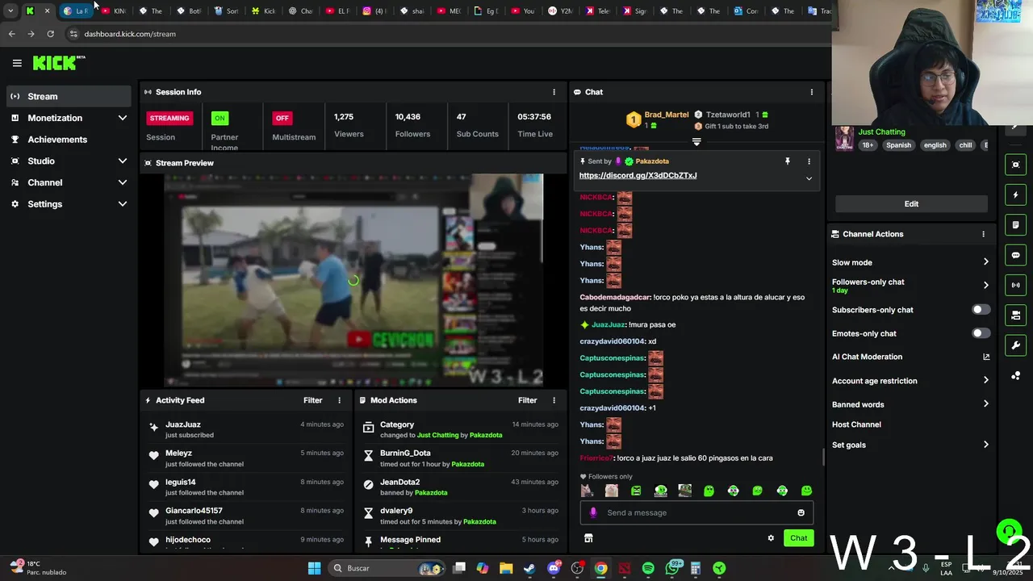1033x581 pixels.
Task: Open Activity Feed three-dot menu
Action: point(339,400)
